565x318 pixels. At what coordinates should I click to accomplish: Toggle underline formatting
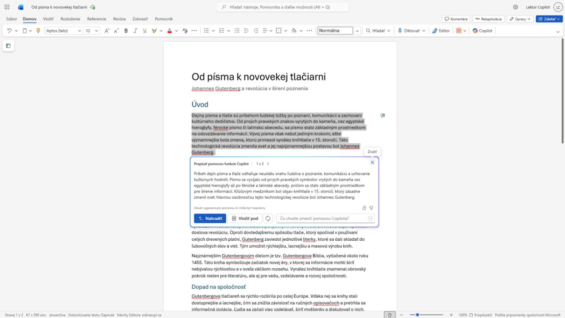pos(145,31)
